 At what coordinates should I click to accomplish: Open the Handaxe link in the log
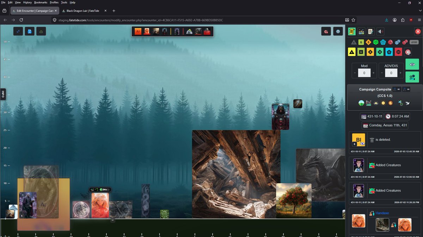382,213
